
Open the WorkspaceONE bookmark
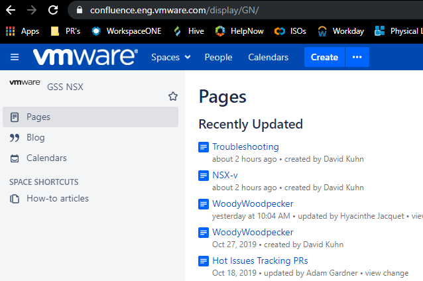127,31
